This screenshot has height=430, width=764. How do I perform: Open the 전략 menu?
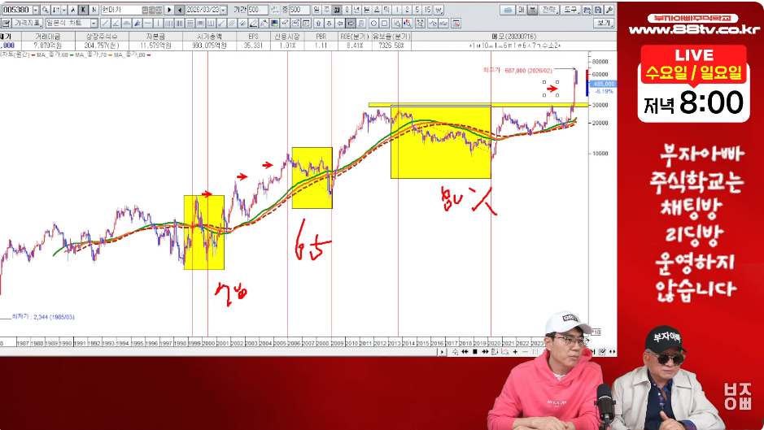point(551,10)
